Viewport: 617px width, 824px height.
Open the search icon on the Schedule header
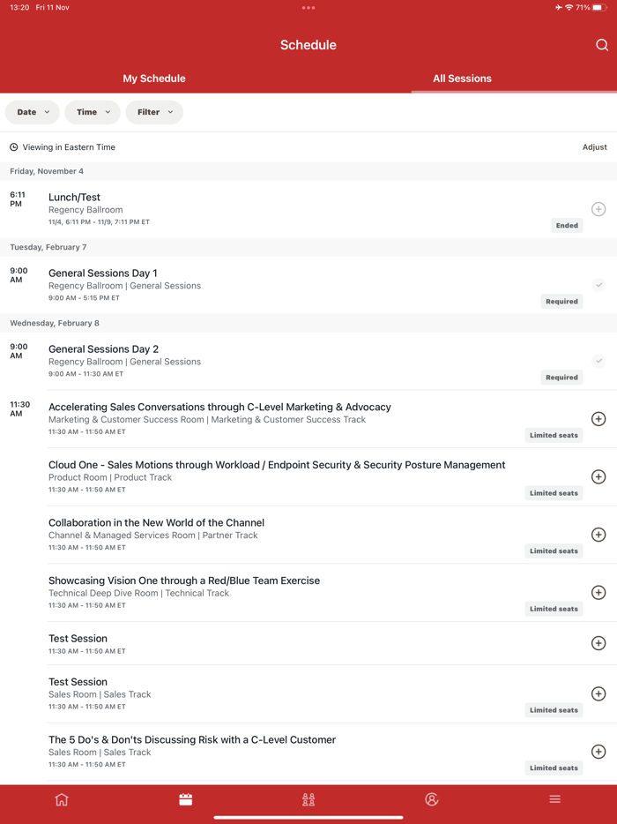coord(602,44)
